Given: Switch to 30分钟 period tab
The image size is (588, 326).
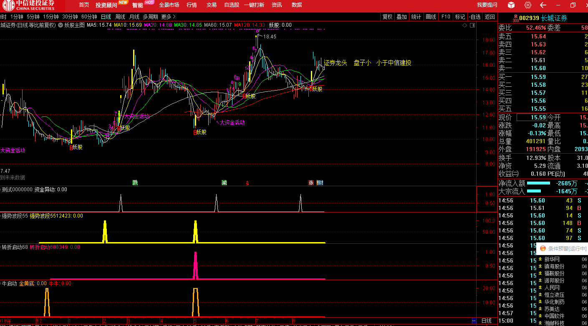Looking at the screenshot, I should click(x=70, y=17).
